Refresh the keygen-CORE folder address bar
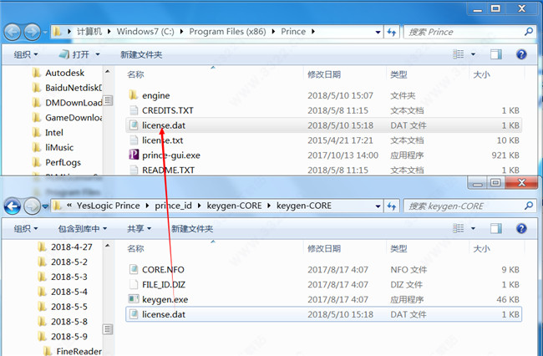543x356 pixels. tap(392, 206)
